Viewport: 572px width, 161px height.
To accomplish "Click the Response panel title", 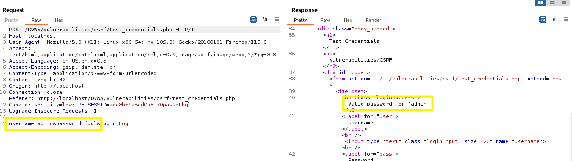I will (x=305, y=10).
